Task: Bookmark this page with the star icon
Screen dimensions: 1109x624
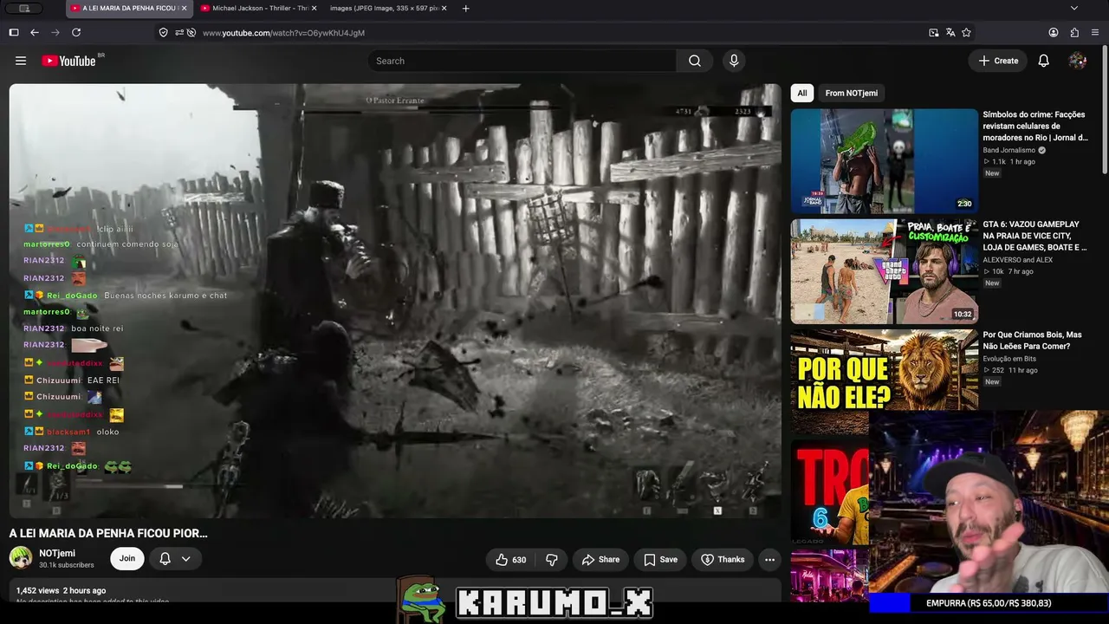Action: pos(966,32)
